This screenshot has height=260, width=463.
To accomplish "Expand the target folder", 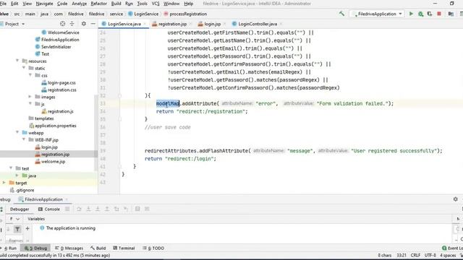I will 4,183.
